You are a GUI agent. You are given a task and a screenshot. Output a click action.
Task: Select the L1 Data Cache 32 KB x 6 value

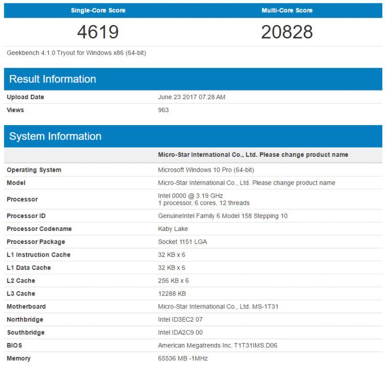(x=171, y=268)
